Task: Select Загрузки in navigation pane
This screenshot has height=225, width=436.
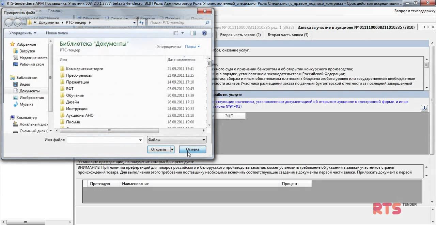Action: (27, 51)
